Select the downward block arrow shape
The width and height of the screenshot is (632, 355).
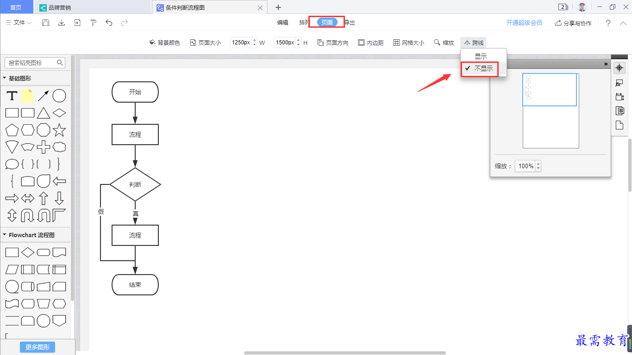tap(59, 198)
